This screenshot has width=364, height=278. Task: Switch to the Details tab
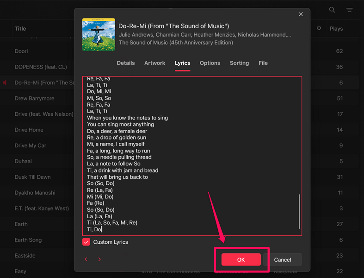[126, 63]
